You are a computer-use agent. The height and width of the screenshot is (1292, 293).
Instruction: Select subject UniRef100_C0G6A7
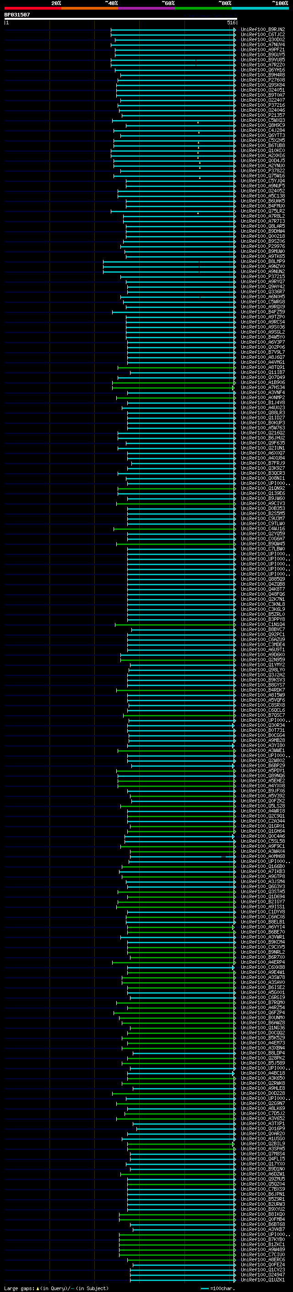pos(262,539)
